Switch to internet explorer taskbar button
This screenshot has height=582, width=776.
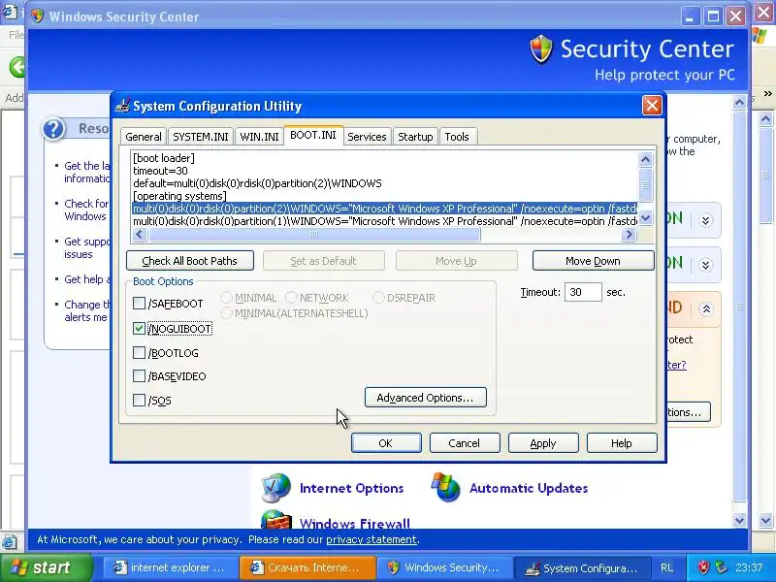point(170,567)
